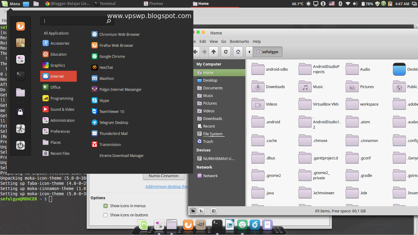Image resolution: width=418 pixels, height=235 pixels.
Task: Select the Graphics category
Action: (x=58, y=65)
